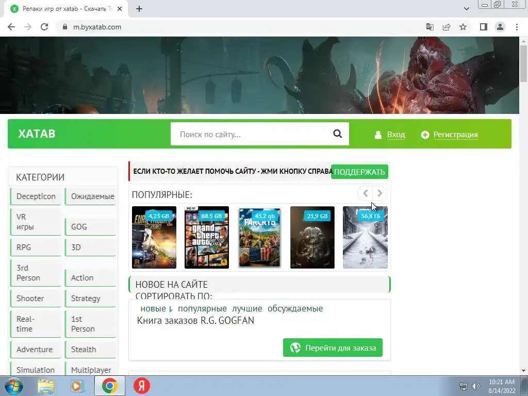Image resolution: width=528 pixels, height=396 pixels.
Task: Select the 3rd Person category
Action: [36, 273]
